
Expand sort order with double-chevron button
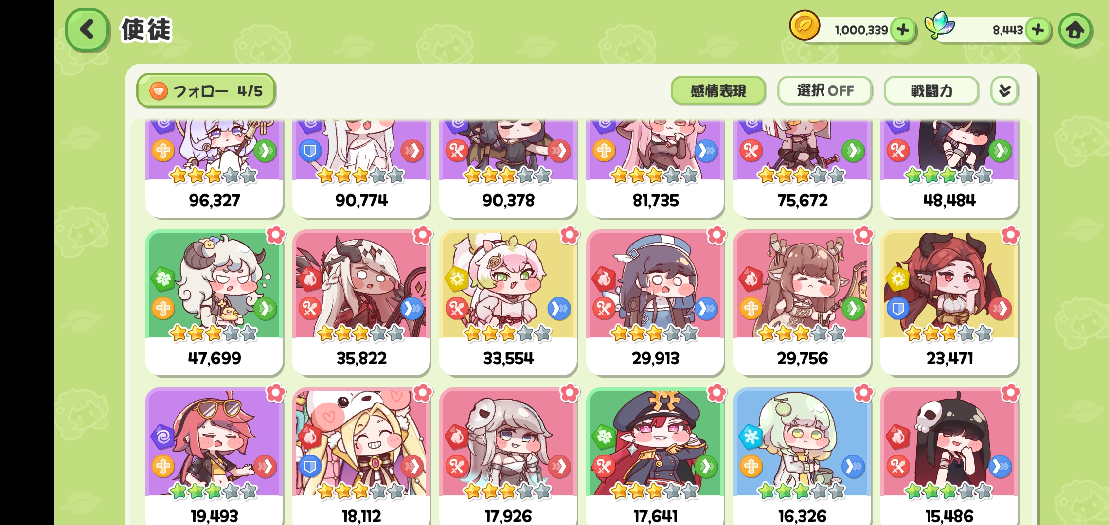pyautogui.click(x=1004, y=90)
